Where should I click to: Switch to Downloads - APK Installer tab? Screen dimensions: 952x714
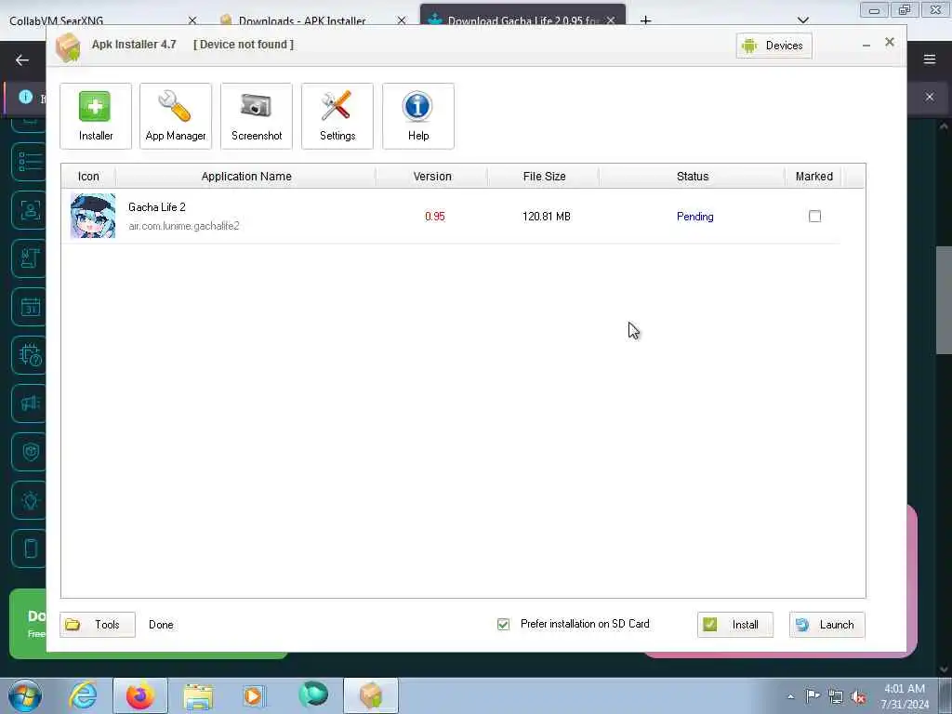[302, 20]
